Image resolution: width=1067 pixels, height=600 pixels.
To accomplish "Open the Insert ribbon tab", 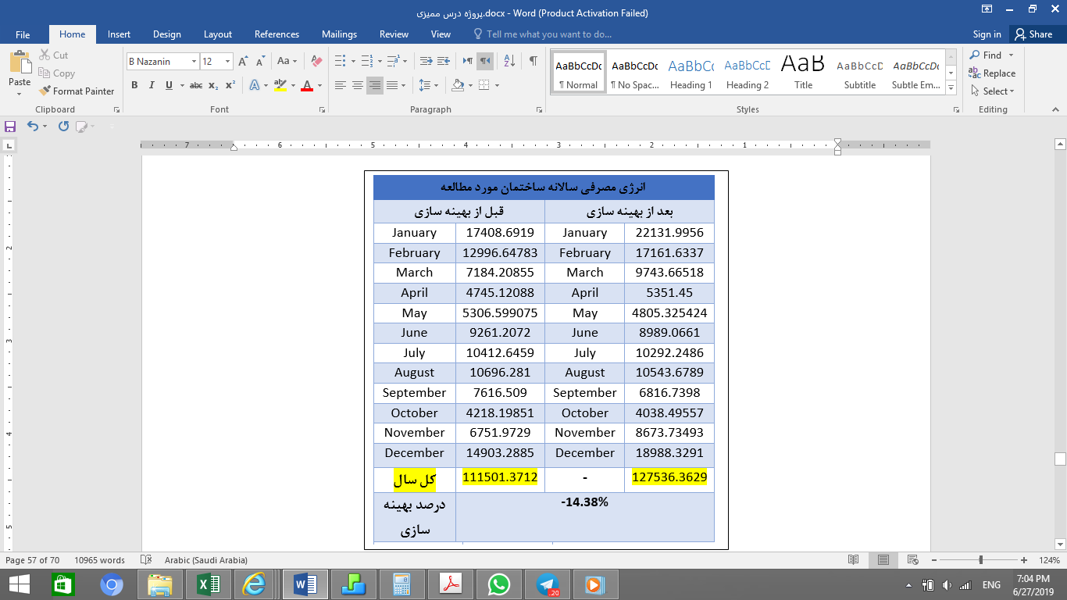I will click(119, 34).
